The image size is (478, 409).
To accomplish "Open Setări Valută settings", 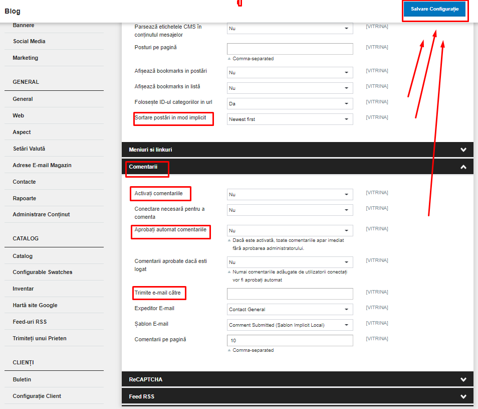I will pos(29,149).
